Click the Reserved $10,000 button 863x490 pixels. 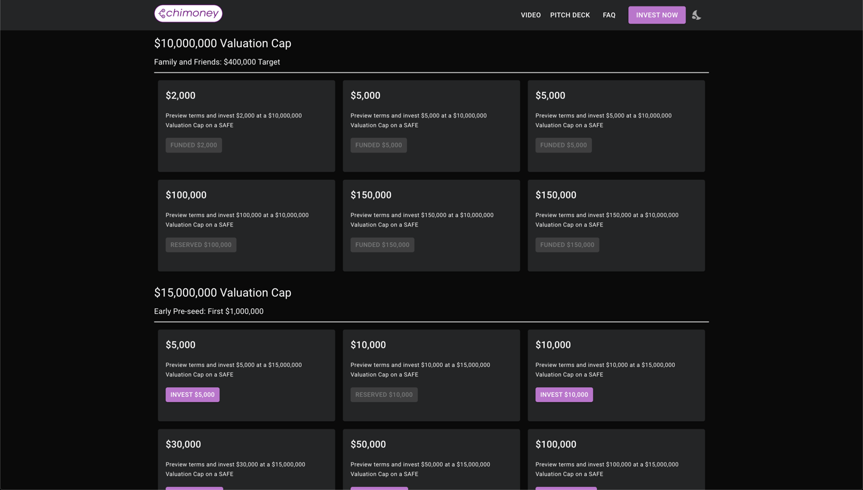pyautogui.click(x=384, y=395)
